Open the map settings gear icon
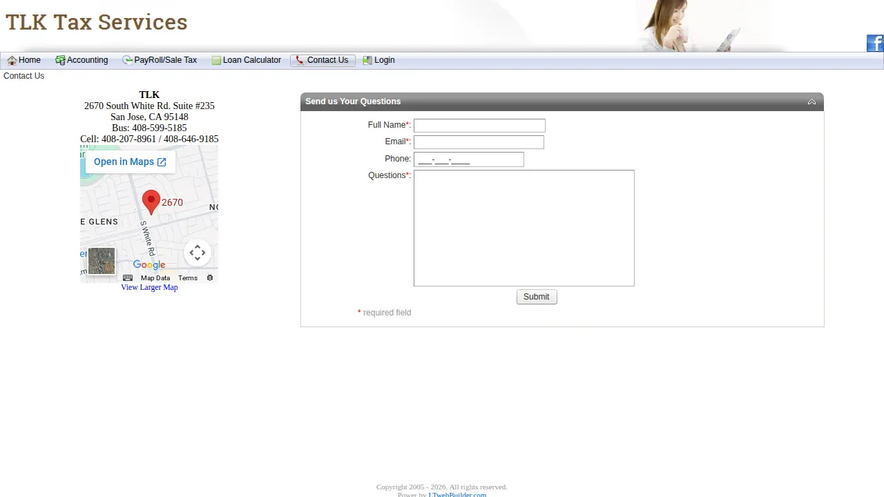 click(x=210, y=278)
